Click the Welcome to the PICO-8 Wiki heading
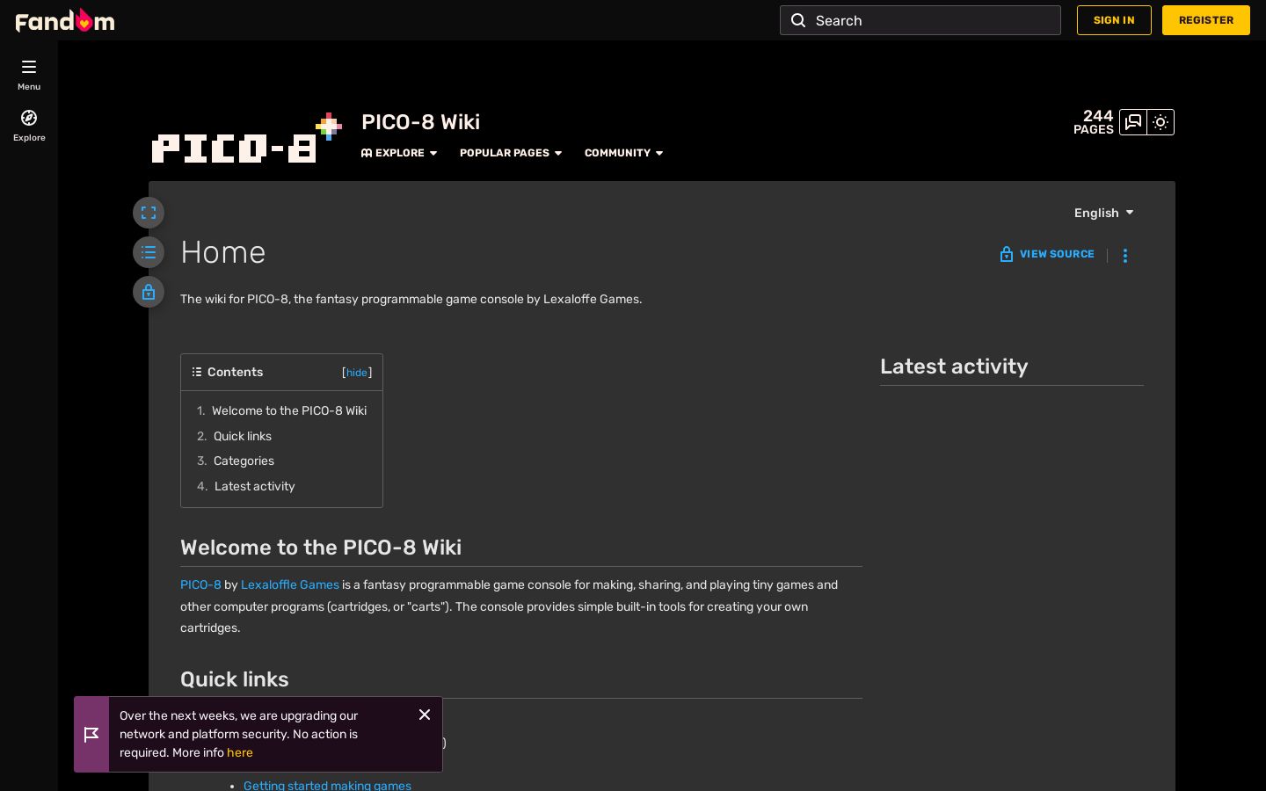The image size is (1266, 791). (321, 548)
